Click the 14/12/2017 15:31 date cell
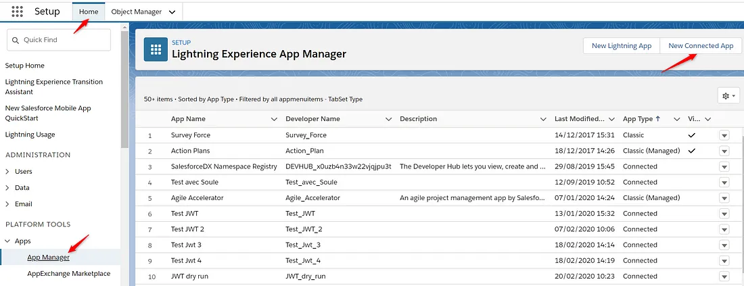The width and height of the screenshot is (744, 286). click(584, 135)
